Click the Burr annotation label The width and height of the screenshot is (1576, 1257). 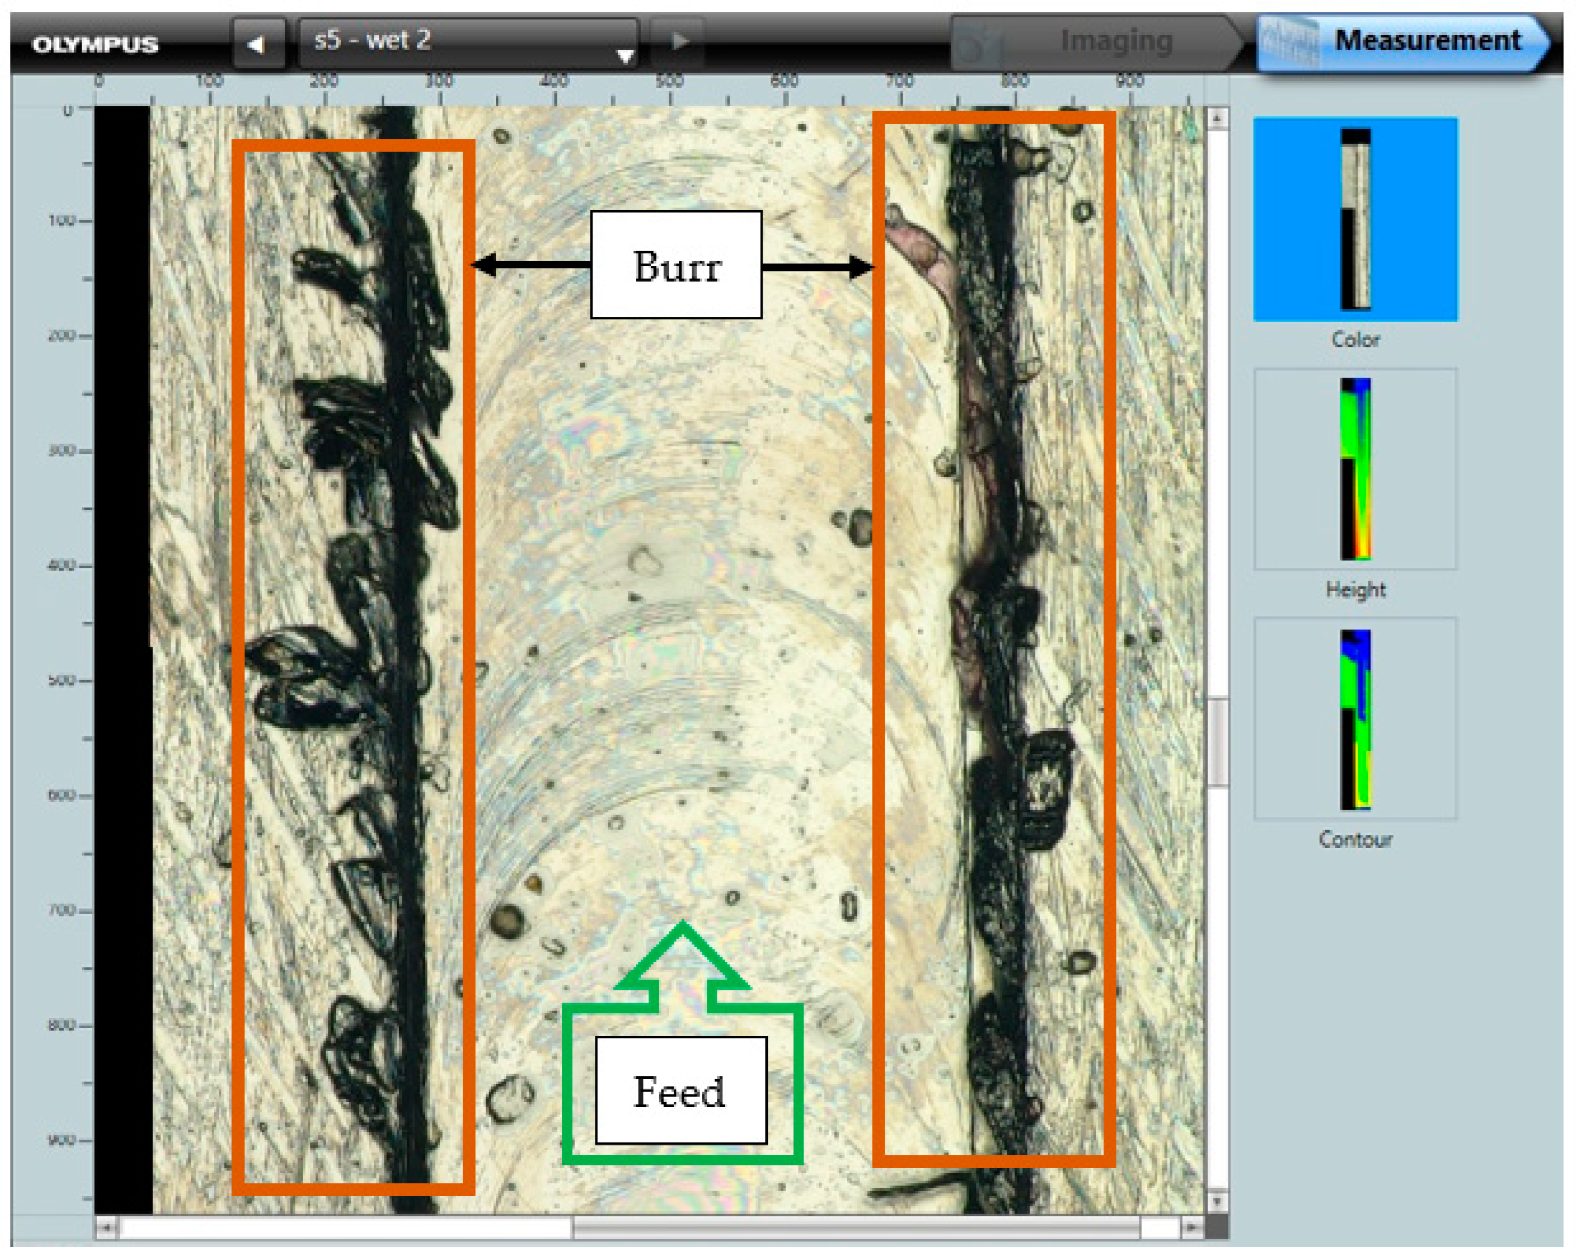(676, 265)
